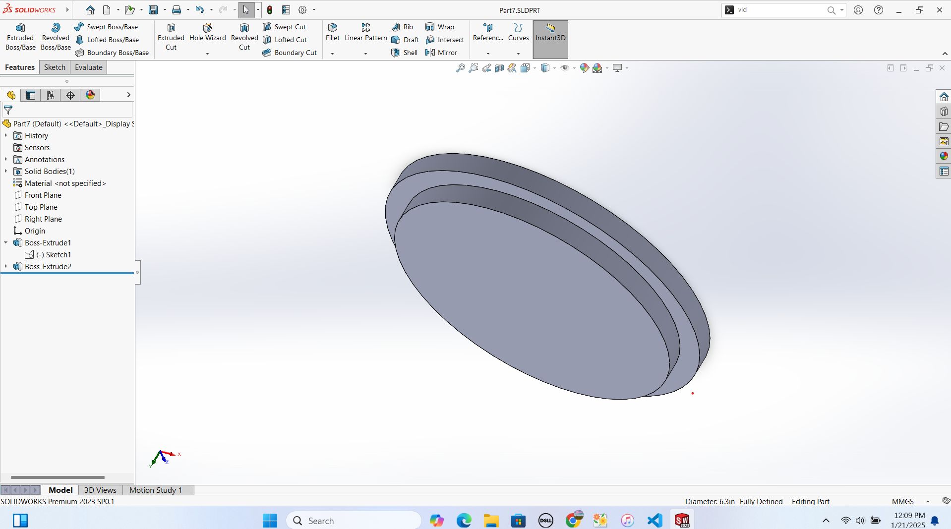Screen dimensions: 951x529
Task: Start a Revolved Cut
Action: pos(244,37)
